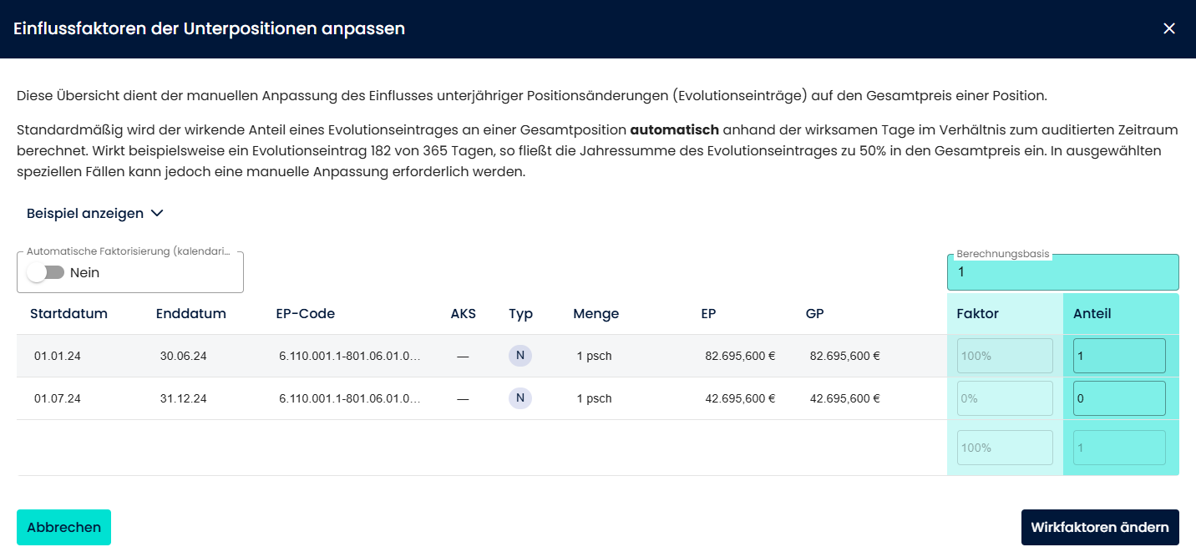Click the EP-Code of the first row

click(x=349, y=356)
